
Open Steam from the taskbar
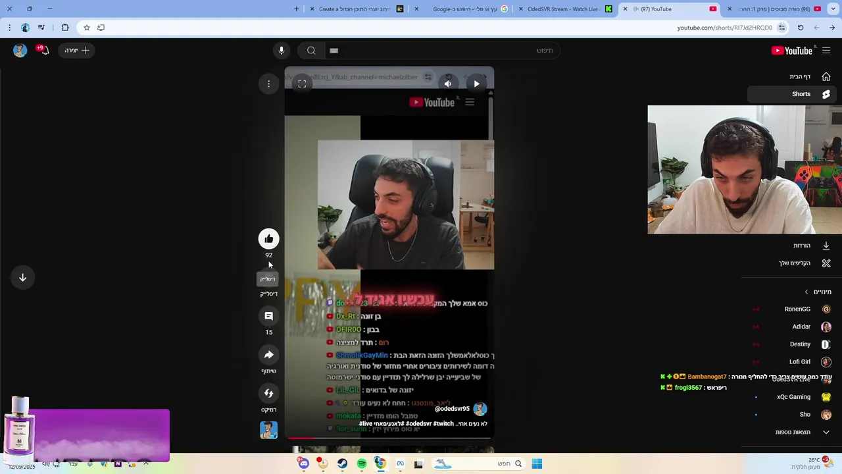(x=342, y=464)
